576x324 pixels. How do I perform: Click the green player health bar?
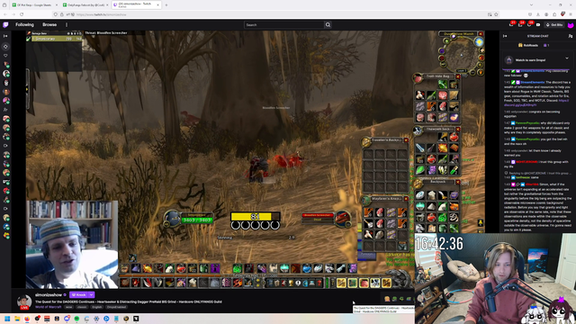click(x=197, y=220)
